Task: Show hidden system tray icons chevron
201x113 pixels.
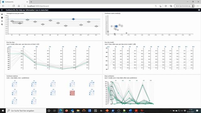Action: coord(171,110)
